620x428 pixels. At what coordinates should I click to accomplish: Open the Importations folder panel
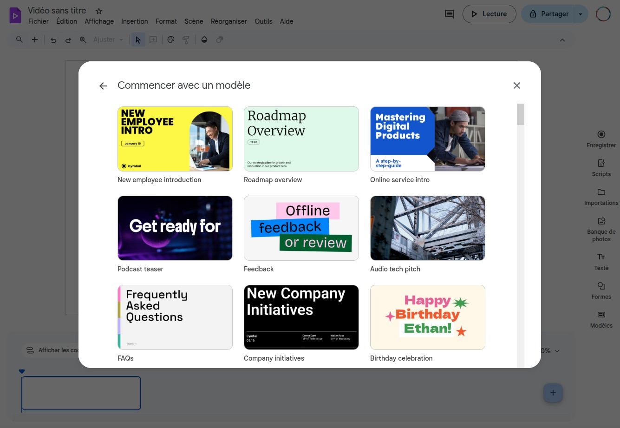point(601,197)
